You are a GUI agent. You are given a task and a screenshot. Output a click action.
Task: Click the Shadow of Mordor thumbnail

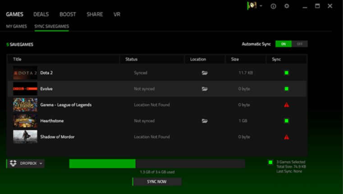coord(25,137)
